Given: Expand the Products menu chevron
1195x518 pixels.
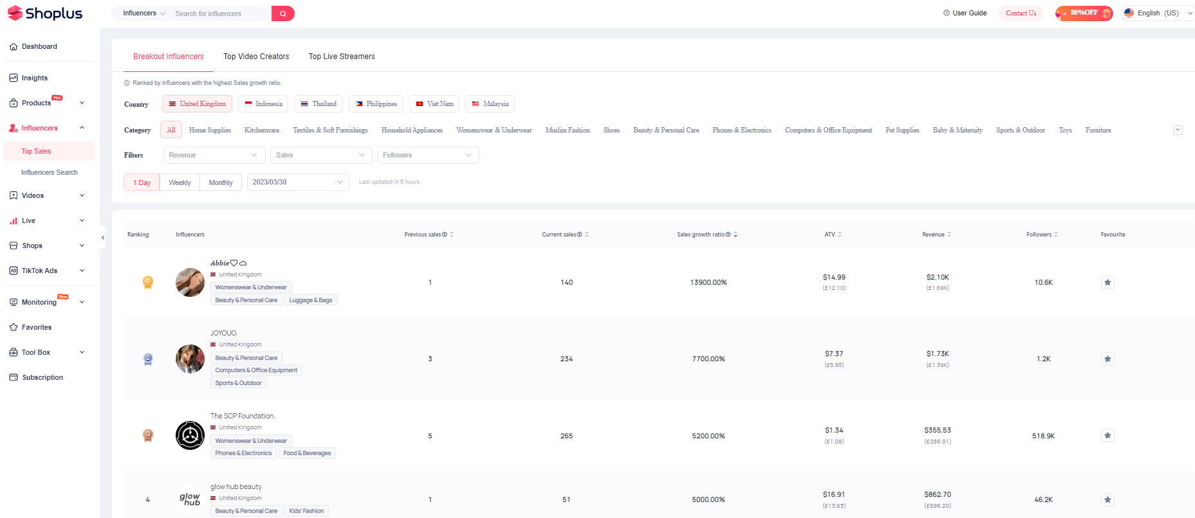Looking at the screenshot, I should [x=82, y=103].
